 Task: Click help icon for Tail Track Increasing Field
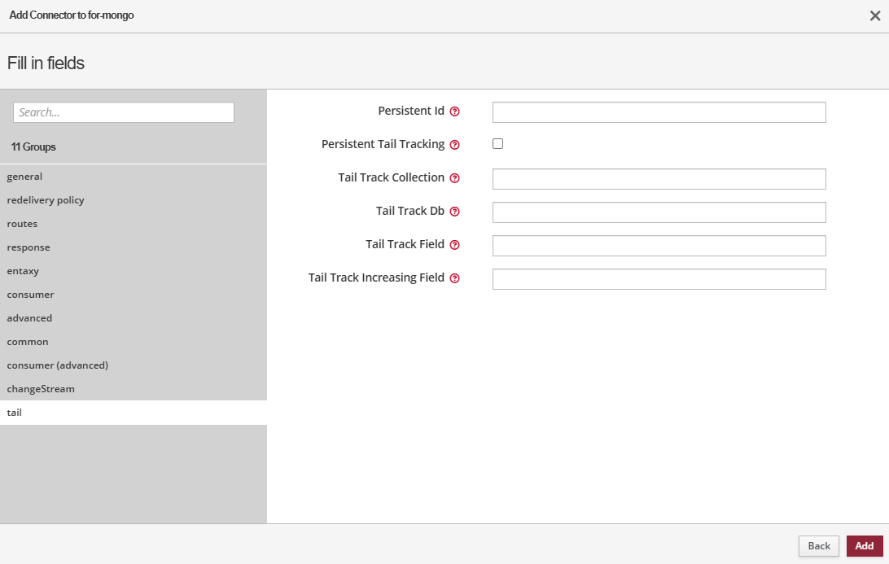(x=455, y=278)
